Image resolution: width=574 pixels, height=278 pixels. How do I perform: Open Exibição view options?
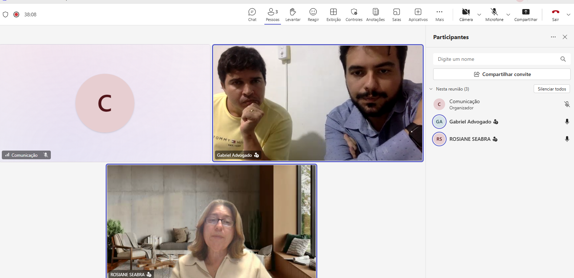click(x=333, y=14)
